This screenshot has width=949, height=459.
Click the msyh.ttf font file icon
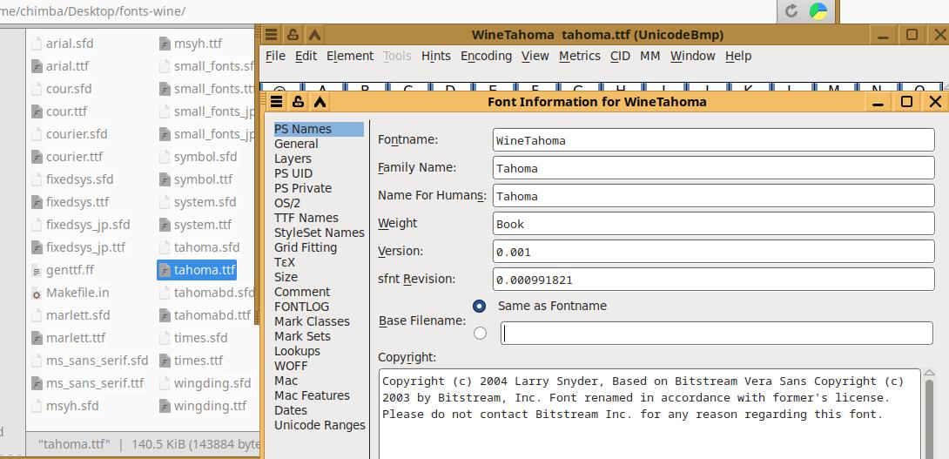(165, 44)
